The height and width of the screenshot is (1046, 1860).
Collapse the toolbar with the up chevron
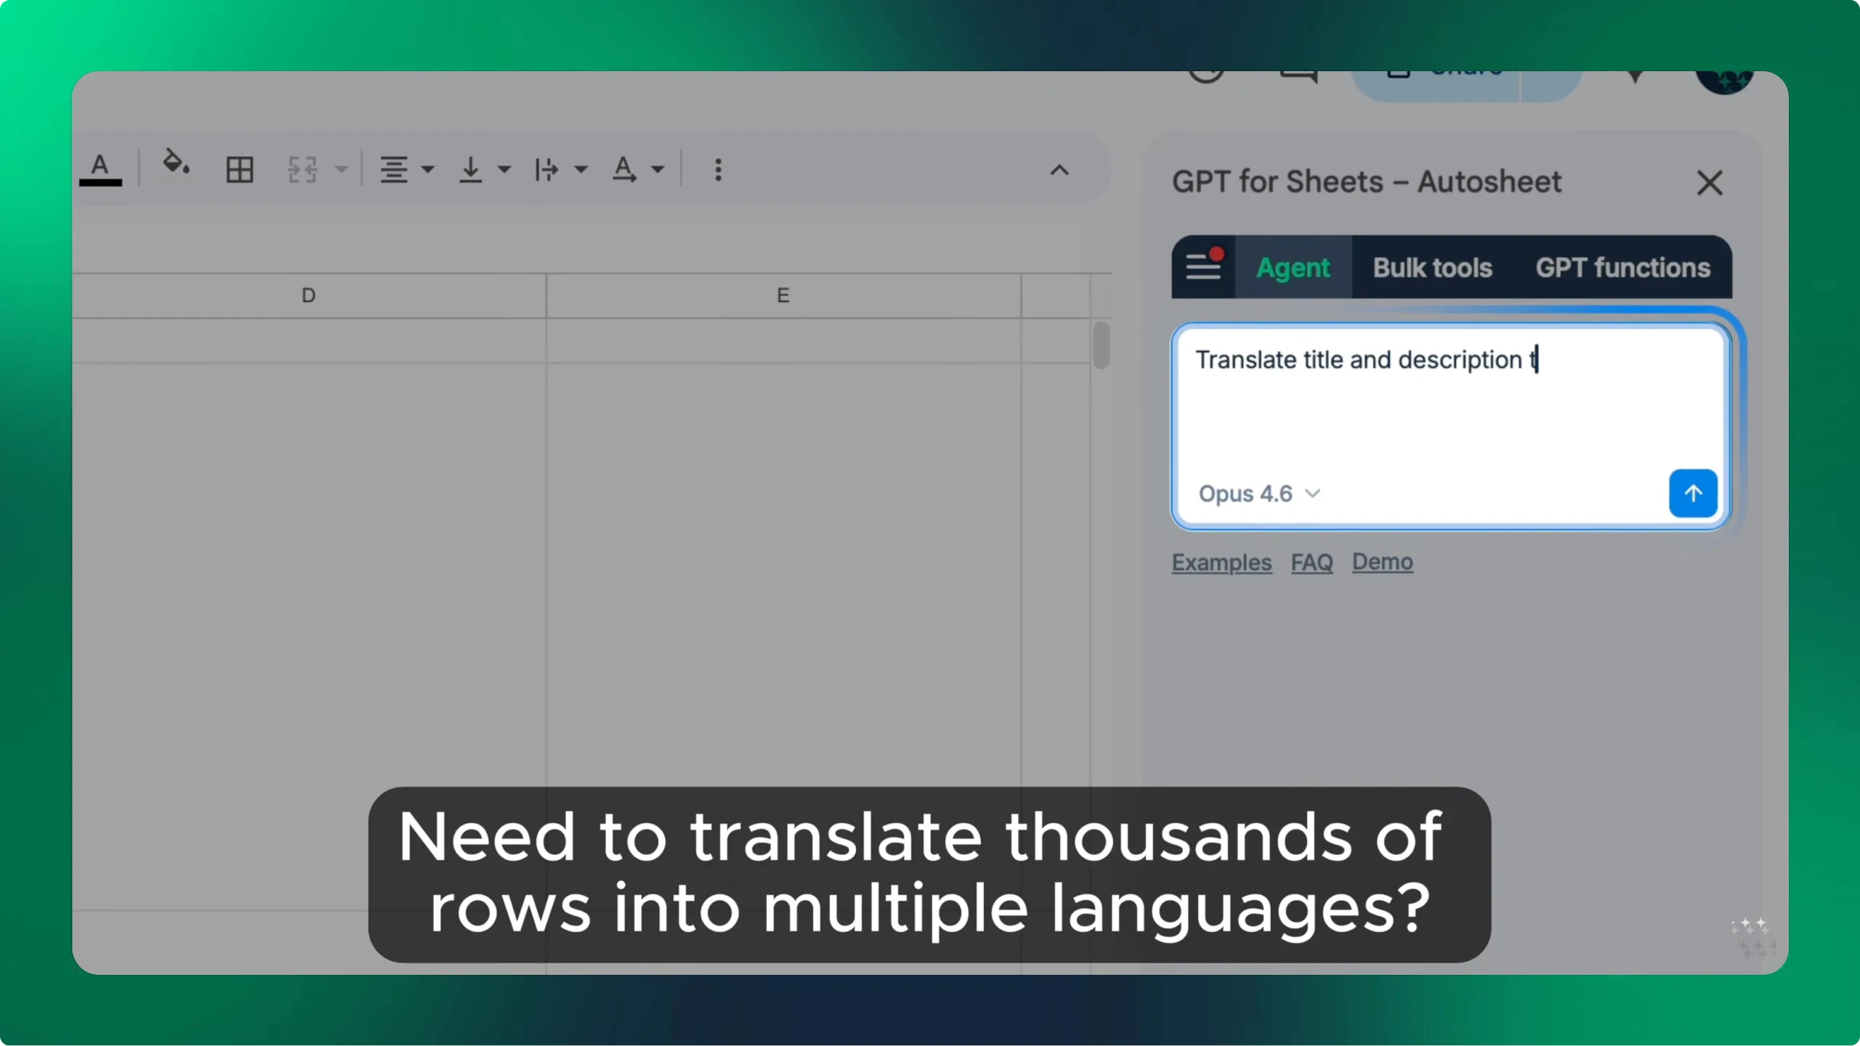(1059, 170)
